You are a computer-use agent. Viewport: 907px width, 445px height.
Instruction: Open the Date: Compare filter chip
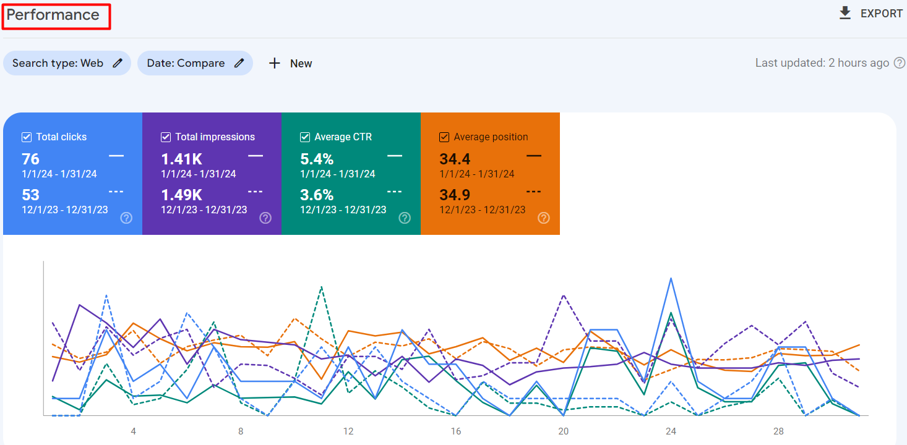click(186, 63)
